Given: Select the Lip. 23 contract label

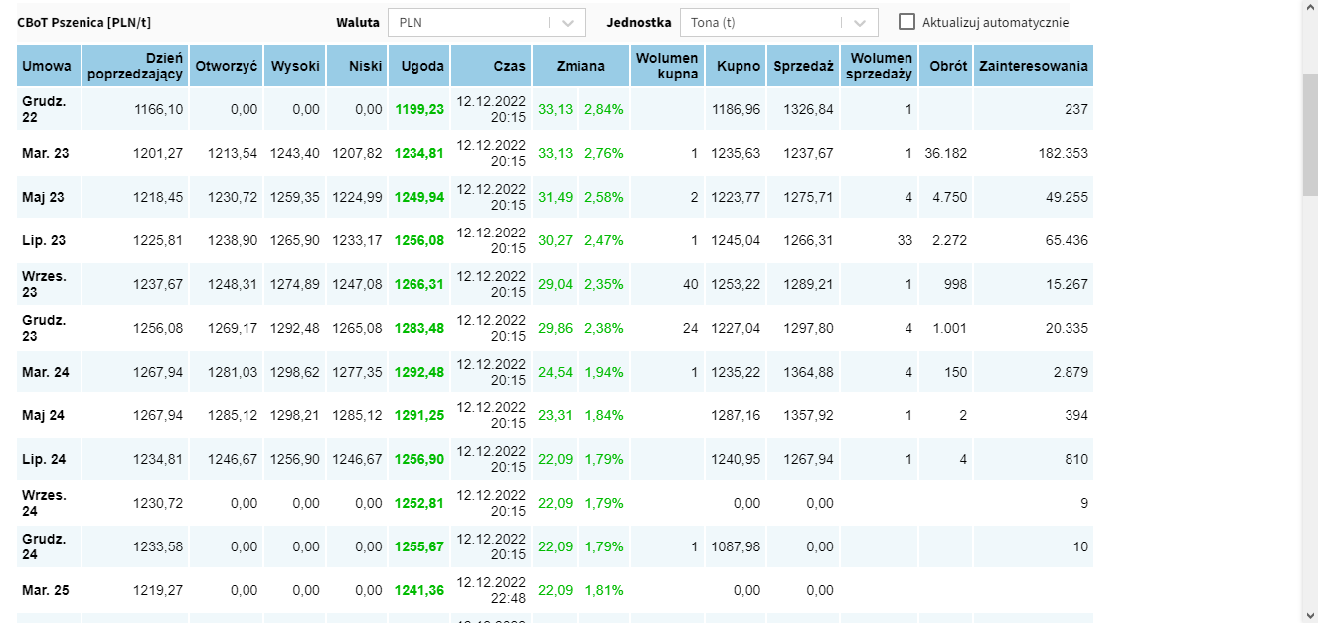Looking at the screenshot, I should tap(44, 240).
